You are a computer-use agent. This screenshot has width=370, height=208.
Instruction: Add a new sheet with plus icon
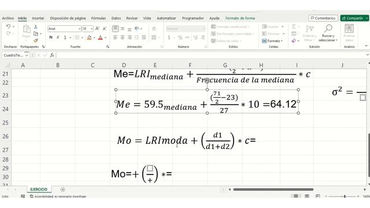pos(62,190)
